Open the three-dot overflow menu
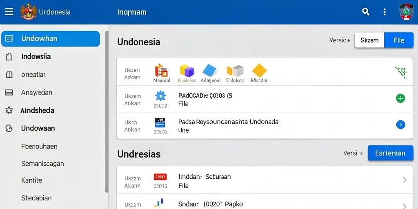The image size is (418, 209). point(385,12)
